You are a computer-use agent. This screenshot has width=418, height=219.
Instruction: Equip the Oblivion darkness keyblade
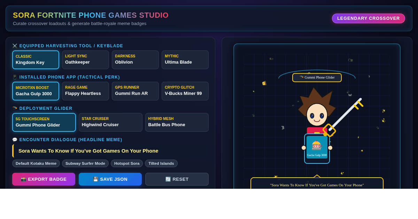135,60
